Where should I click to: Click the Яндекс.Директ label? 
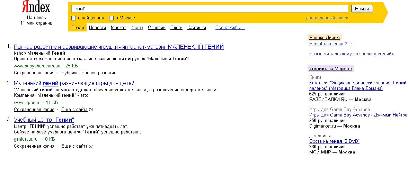pyautogui.click(x=325, y=38)
